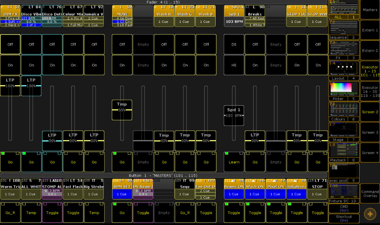Open the colour Picker view thumbnail
The width and height of the screenshot is (380, 225).
coord(344,91)
